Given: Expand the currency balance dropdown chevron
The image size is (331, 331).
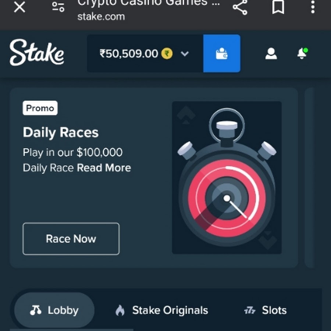Looking at the screenshot, I should pos(185,54).
